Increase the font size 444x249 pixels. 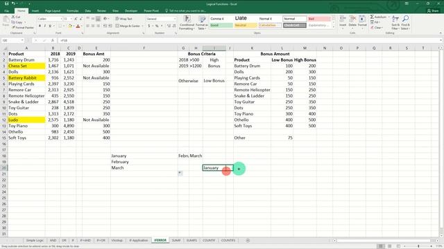[x=76, y=19]
